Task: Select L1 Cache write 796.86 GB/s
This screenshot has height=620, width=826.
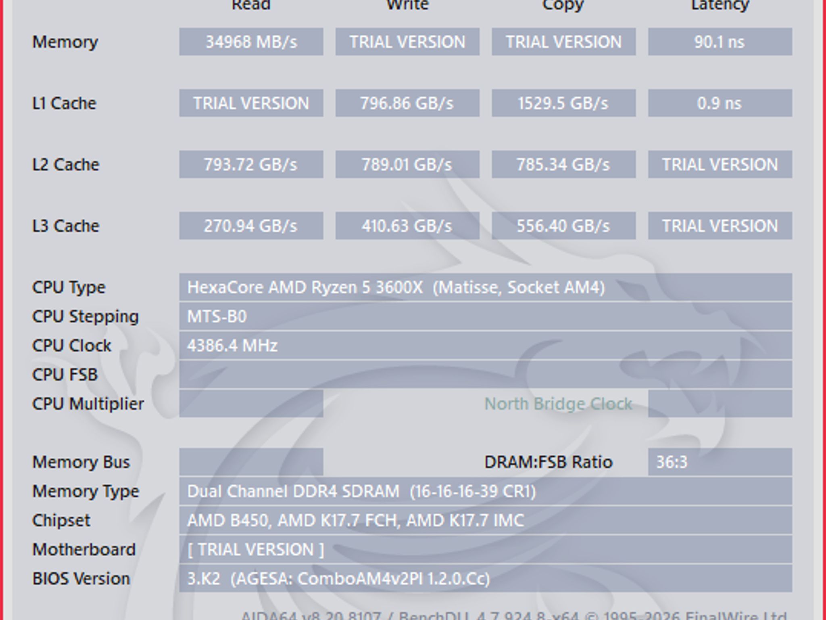Action: [407, 103]
